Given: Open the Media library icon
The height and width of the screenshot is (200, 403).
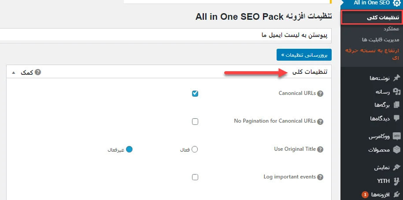Looking at the screenshot, I should [x=396, y=91].
